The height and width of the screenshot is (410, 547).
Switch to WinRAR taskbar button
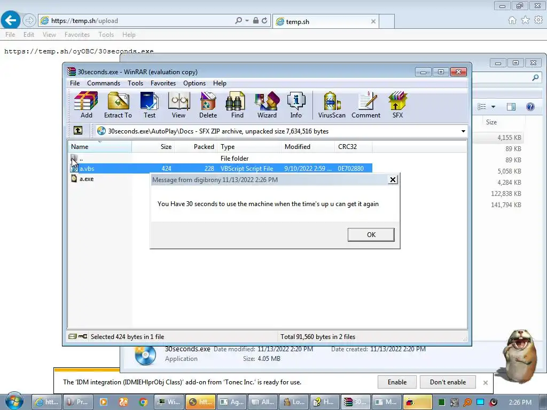(355, 402)
